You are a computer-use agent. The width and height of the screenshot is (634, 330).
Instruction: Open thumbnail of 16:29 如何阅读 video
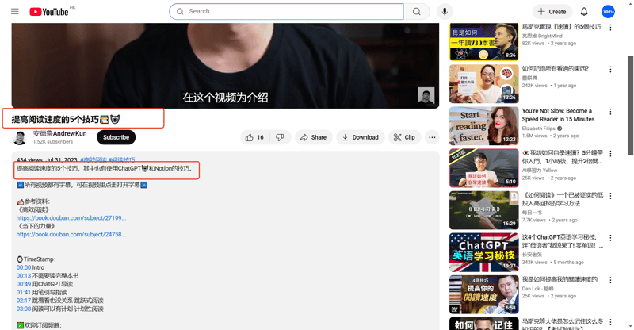pyautogui.click(x=484, y=210)
